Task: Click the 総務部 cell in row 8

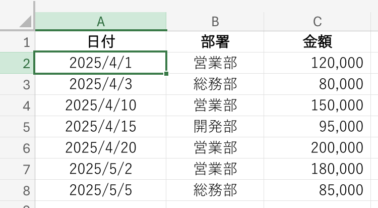Action: click(215, 190)
